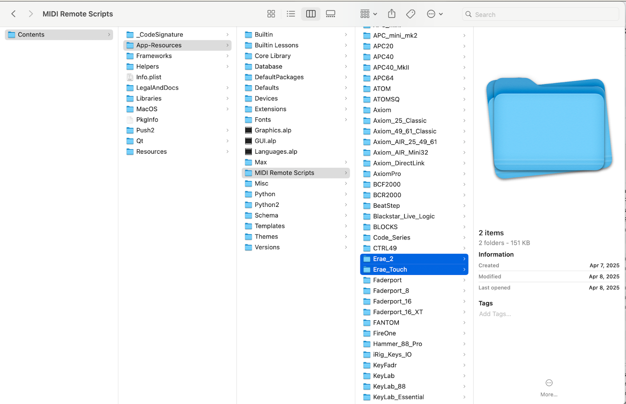Click the Tags toolbar icon
This screenshot has width=626, height=404.
410,14
